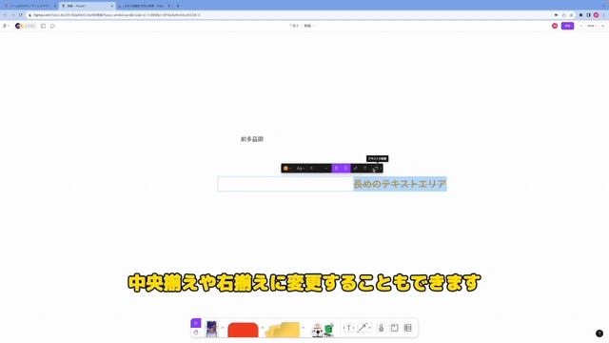
Task: Open the text color swatch
Action: pyautogui.click(x=286, y=168)
